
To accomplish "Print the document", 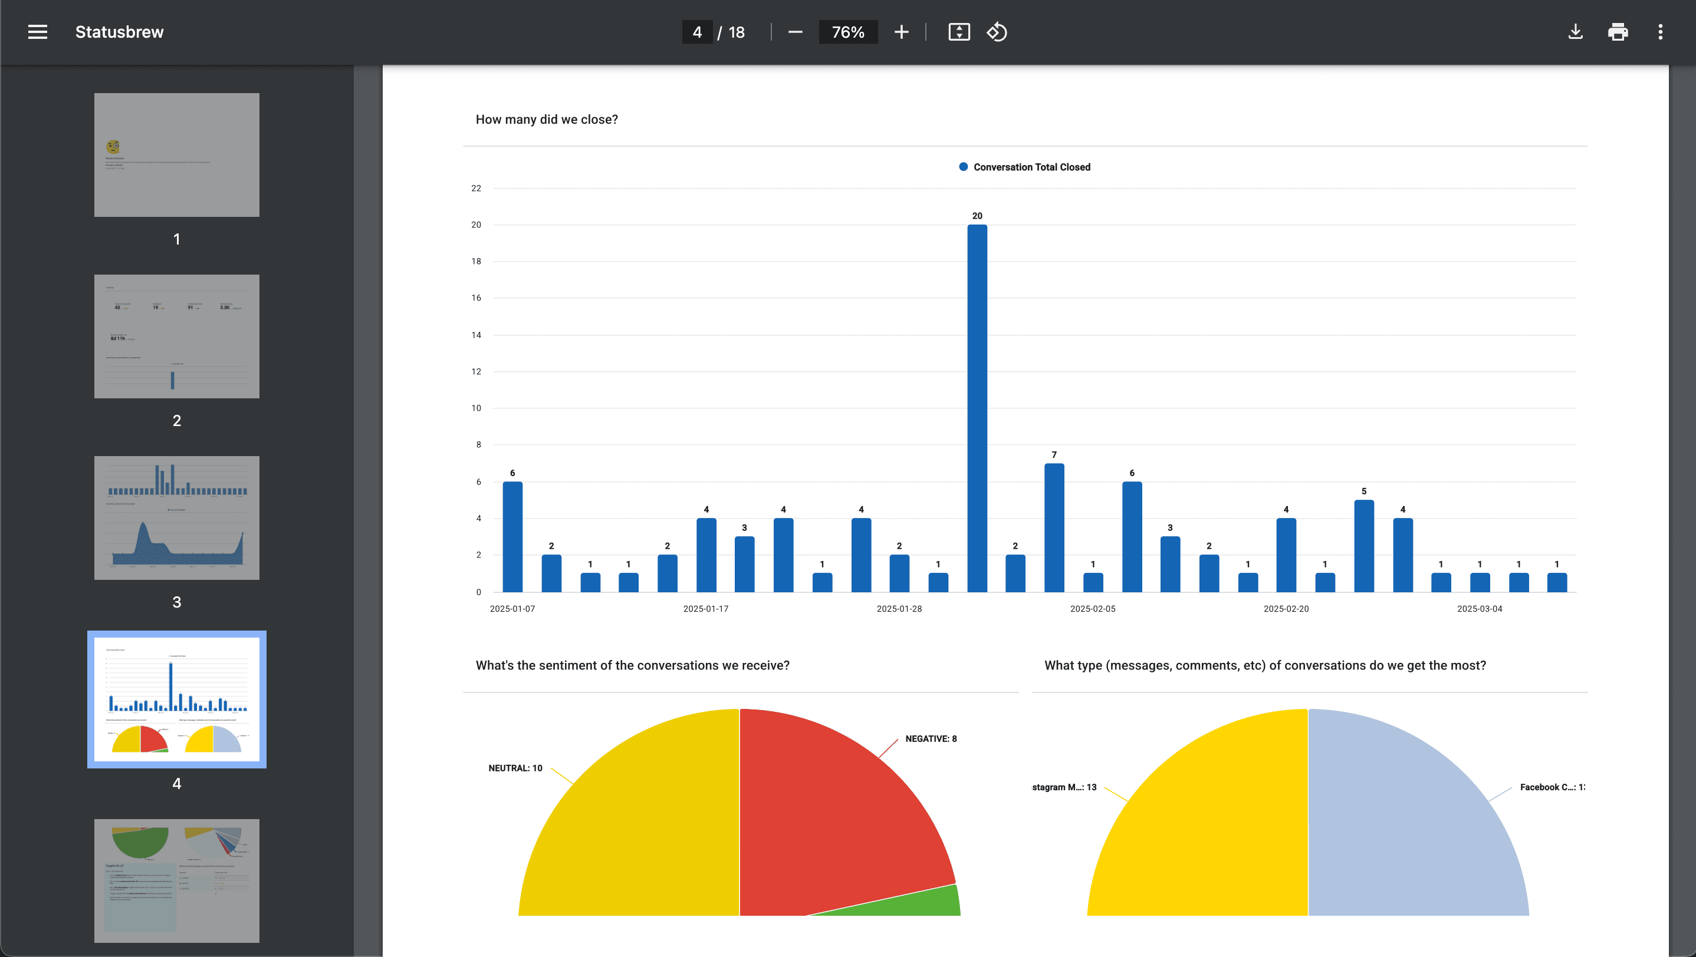I will (1618, 32).
